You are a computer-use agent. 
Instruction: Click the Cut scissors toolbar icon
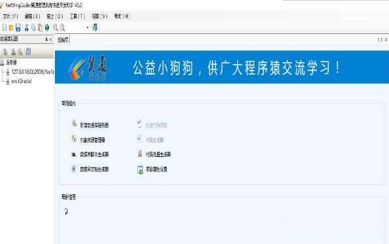click(x=27, y=27)
